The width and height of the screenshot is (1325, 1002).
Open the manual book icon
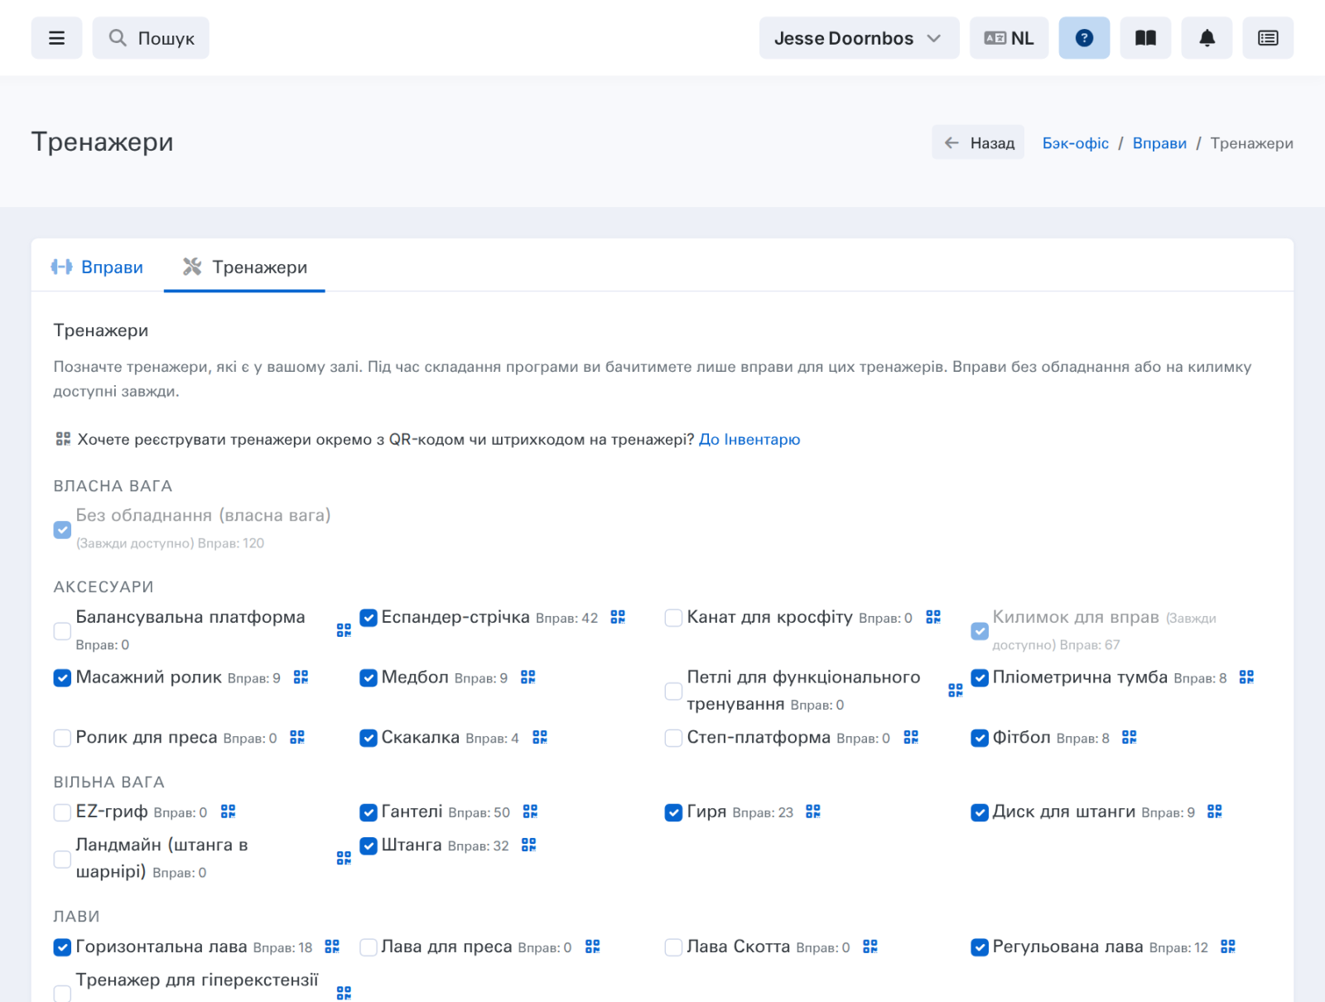click(1145, 38)
